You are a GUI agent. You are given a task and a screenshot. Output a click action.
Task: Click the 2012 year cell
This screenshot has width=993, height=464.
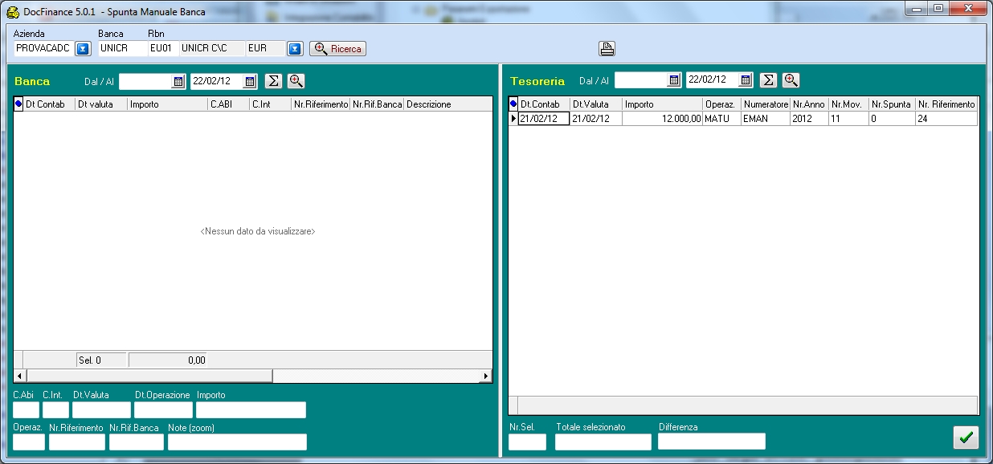(x=809, y=118)
